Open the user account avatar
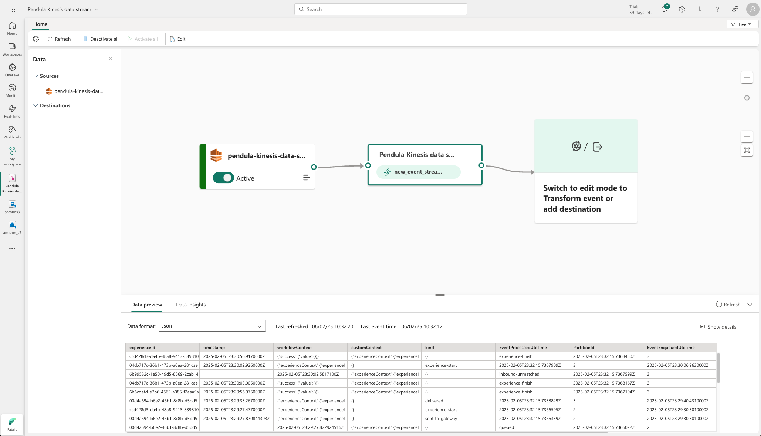761x436 pixels. pyautogui.click(x=752, y=9)
